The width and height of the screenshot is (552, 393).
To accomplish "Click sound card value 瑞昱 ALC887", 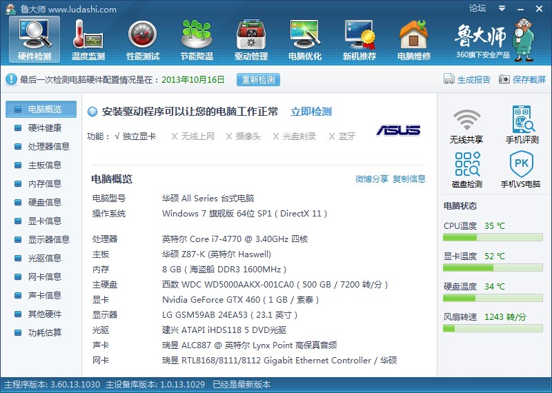I will (x=249, y=345).
